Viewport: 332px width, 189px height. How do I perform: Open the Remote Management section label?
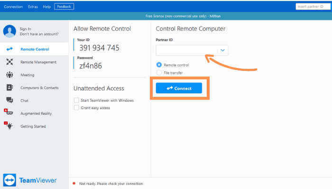point(38,62)
